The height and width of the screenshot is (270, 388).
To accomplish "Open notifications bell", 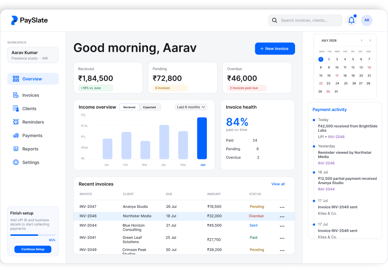I will pyautogui.click(x=351, y=20).
